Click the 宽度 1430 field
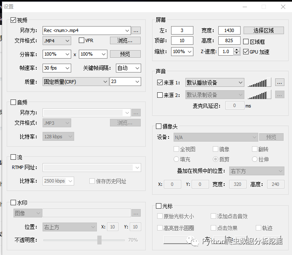The image size is (292, 255). click(229, 30)
